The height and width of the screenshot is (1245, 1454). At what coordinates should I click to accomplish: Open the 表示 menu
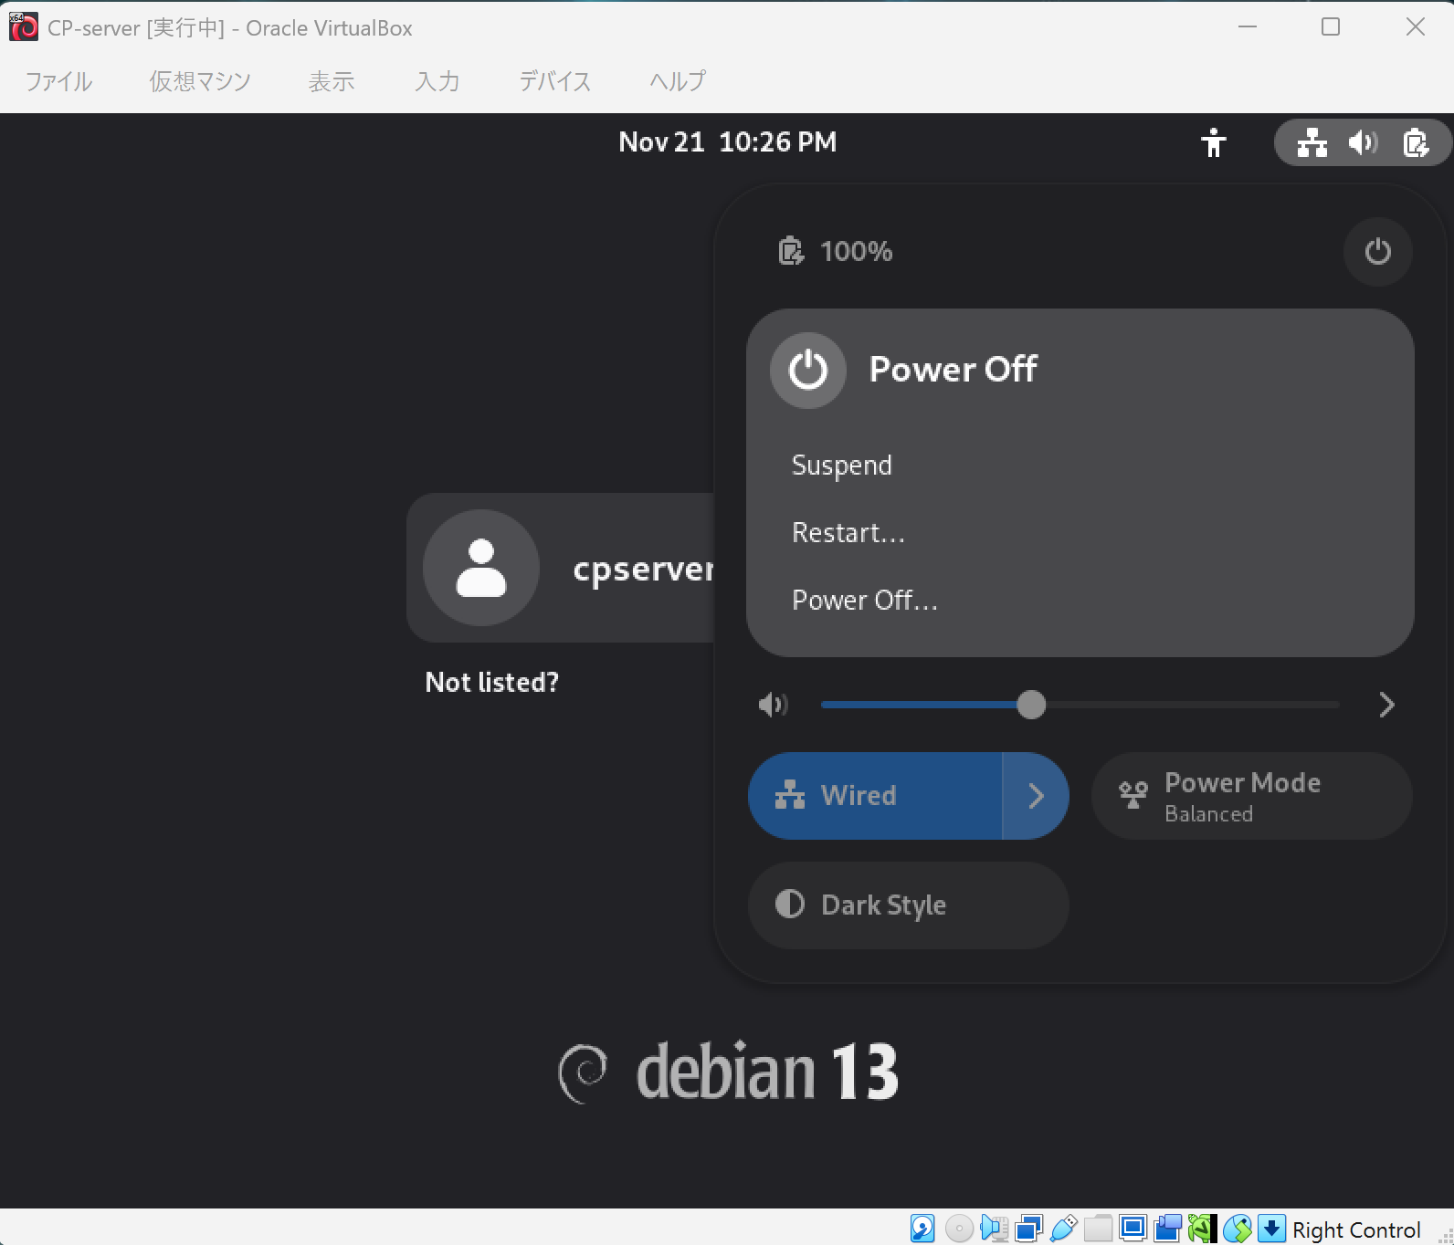[332, 81]
